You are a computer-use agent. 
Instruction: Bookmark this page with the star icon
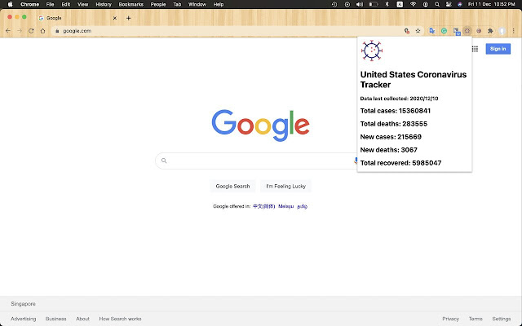click(x=418, y=31)
